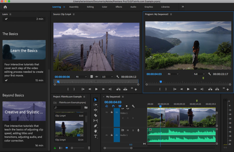234x152 pixels.
Task: Open the Effects workspace tab
Action: 119,7
